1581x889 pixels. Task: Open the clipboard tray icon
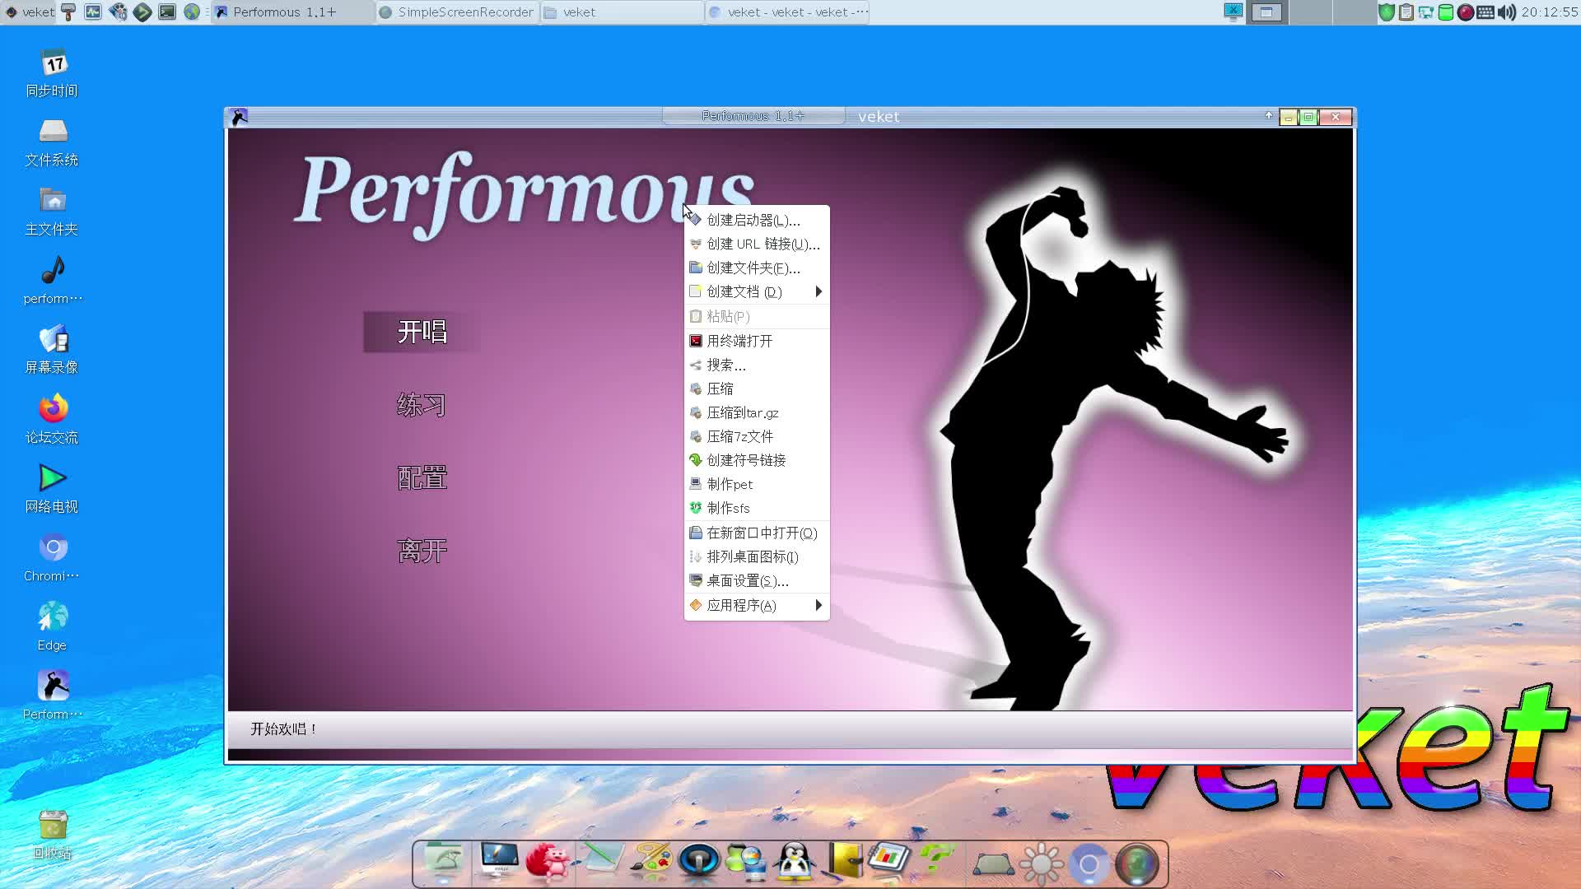point(1406,12)
